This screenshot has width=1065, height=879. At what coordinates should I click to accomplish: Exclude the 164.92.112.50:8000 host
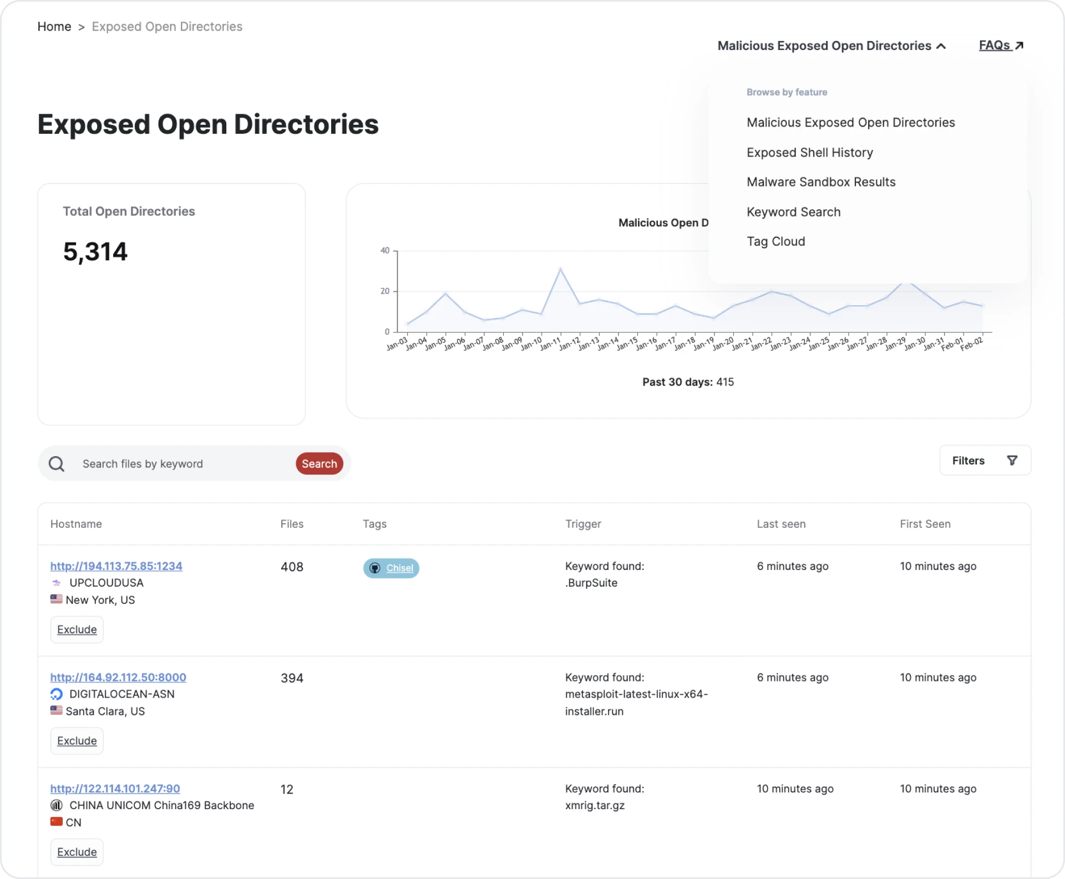(77, 741)
